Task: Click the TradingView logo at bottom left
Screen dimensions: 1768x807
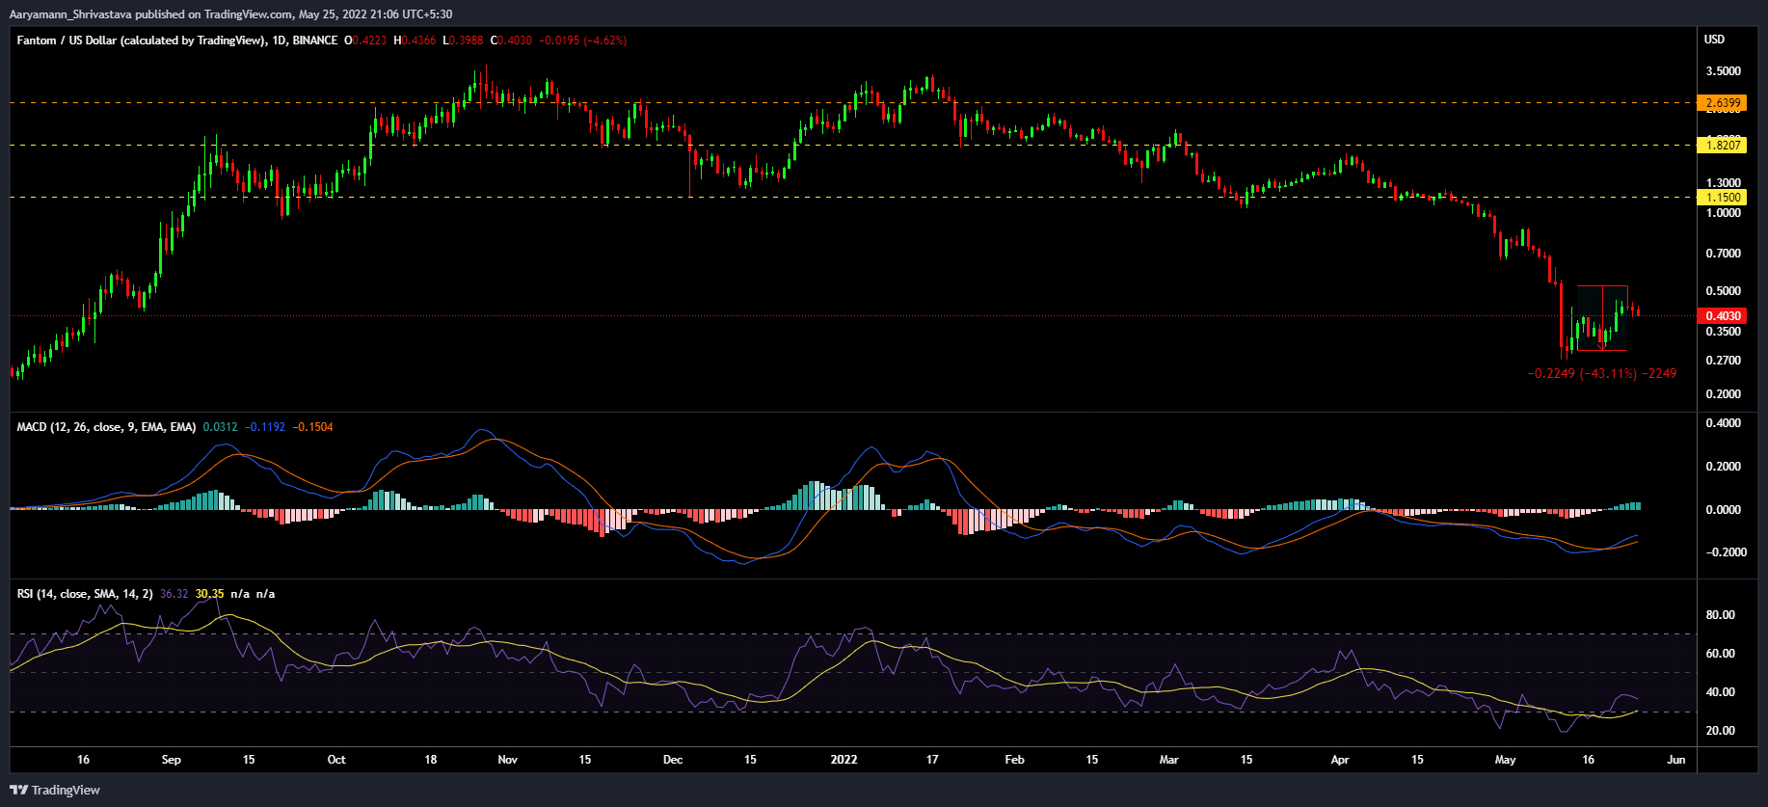Action: click(55, 790)
